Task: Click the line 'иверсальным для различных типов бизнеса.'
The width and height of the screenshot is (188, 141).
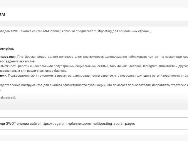Action: 33,71
